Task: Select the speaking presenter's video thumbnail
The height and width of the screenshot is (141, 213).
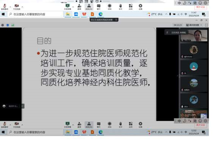Action: point(194,35)
